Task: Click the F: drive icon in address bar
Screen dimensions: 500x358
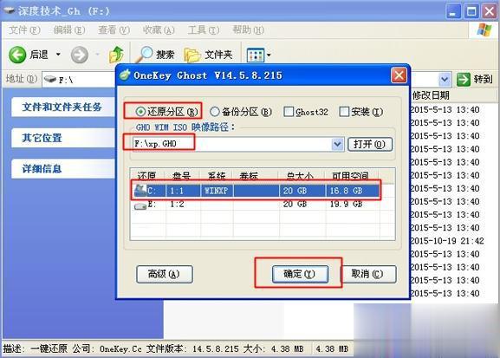Action: pos(50,79)
